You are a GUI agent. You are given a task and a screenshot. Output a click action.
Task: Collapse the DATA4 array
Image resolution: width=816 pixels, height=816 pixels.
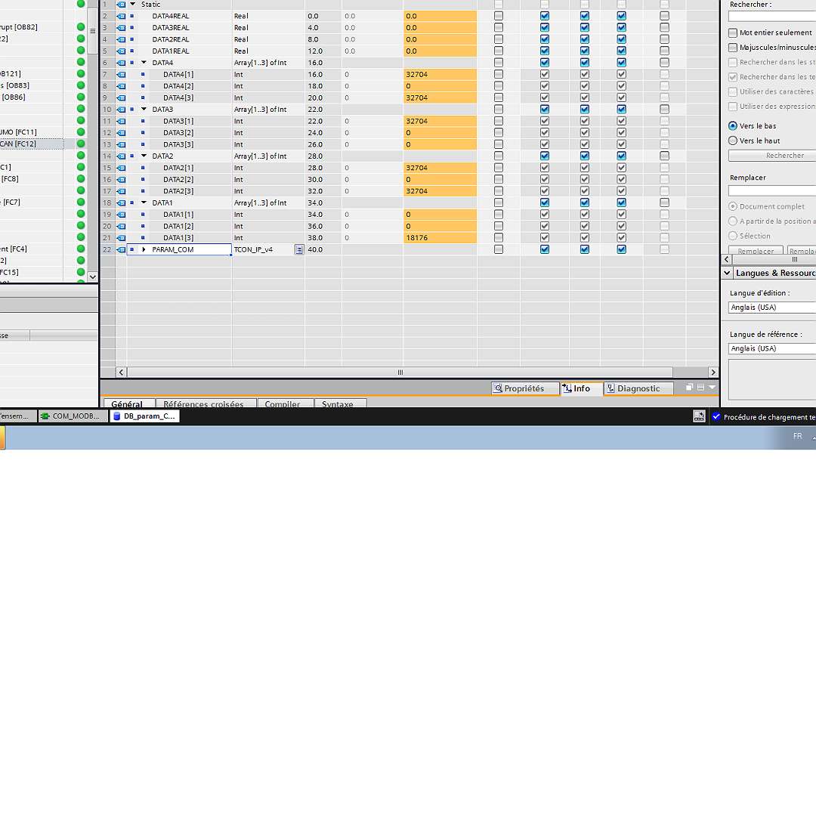click(x=144, y=63)
